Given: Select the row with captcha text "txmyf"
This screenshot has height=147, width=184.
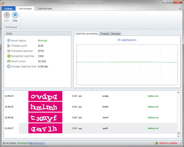Looking at the screenshot, I should (x=92, y=117).
